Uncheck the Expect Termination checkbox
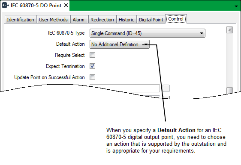The width and height of the screenshot is (241, 165). click(x=92, y=66)
